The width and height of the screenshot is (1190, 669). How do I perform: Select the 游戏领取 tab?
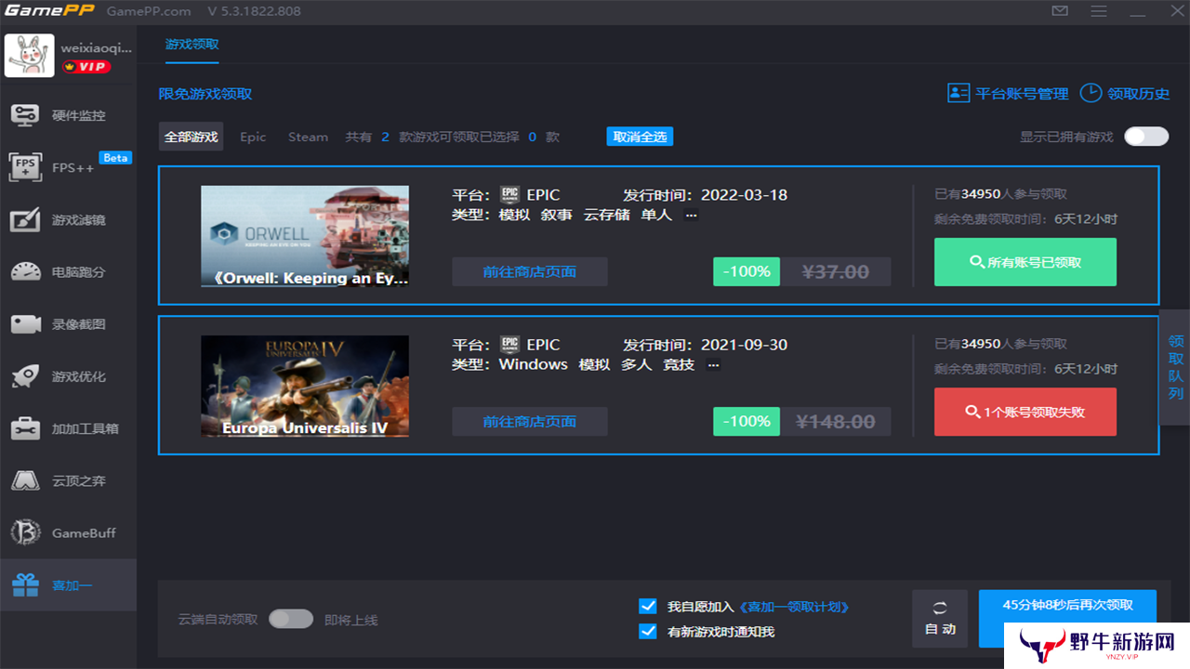(x=192, y=44)
